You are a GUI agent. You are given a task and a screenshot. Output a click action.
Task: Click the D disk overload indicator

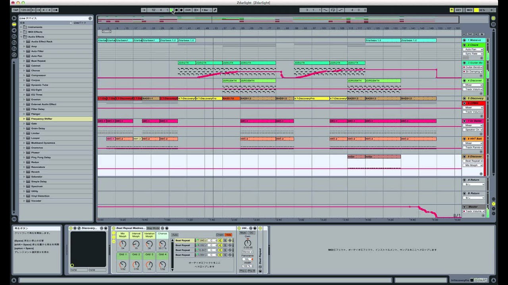[x=491, y=10]
